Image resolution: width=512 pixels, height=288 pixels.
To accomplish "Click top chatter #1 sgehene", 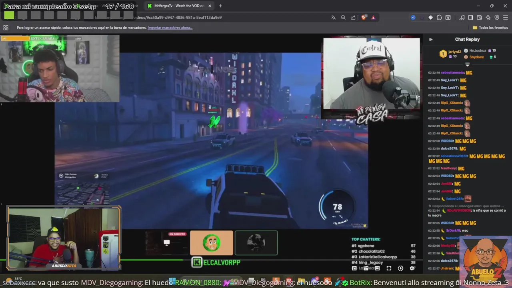I will [x=383, y=246].
